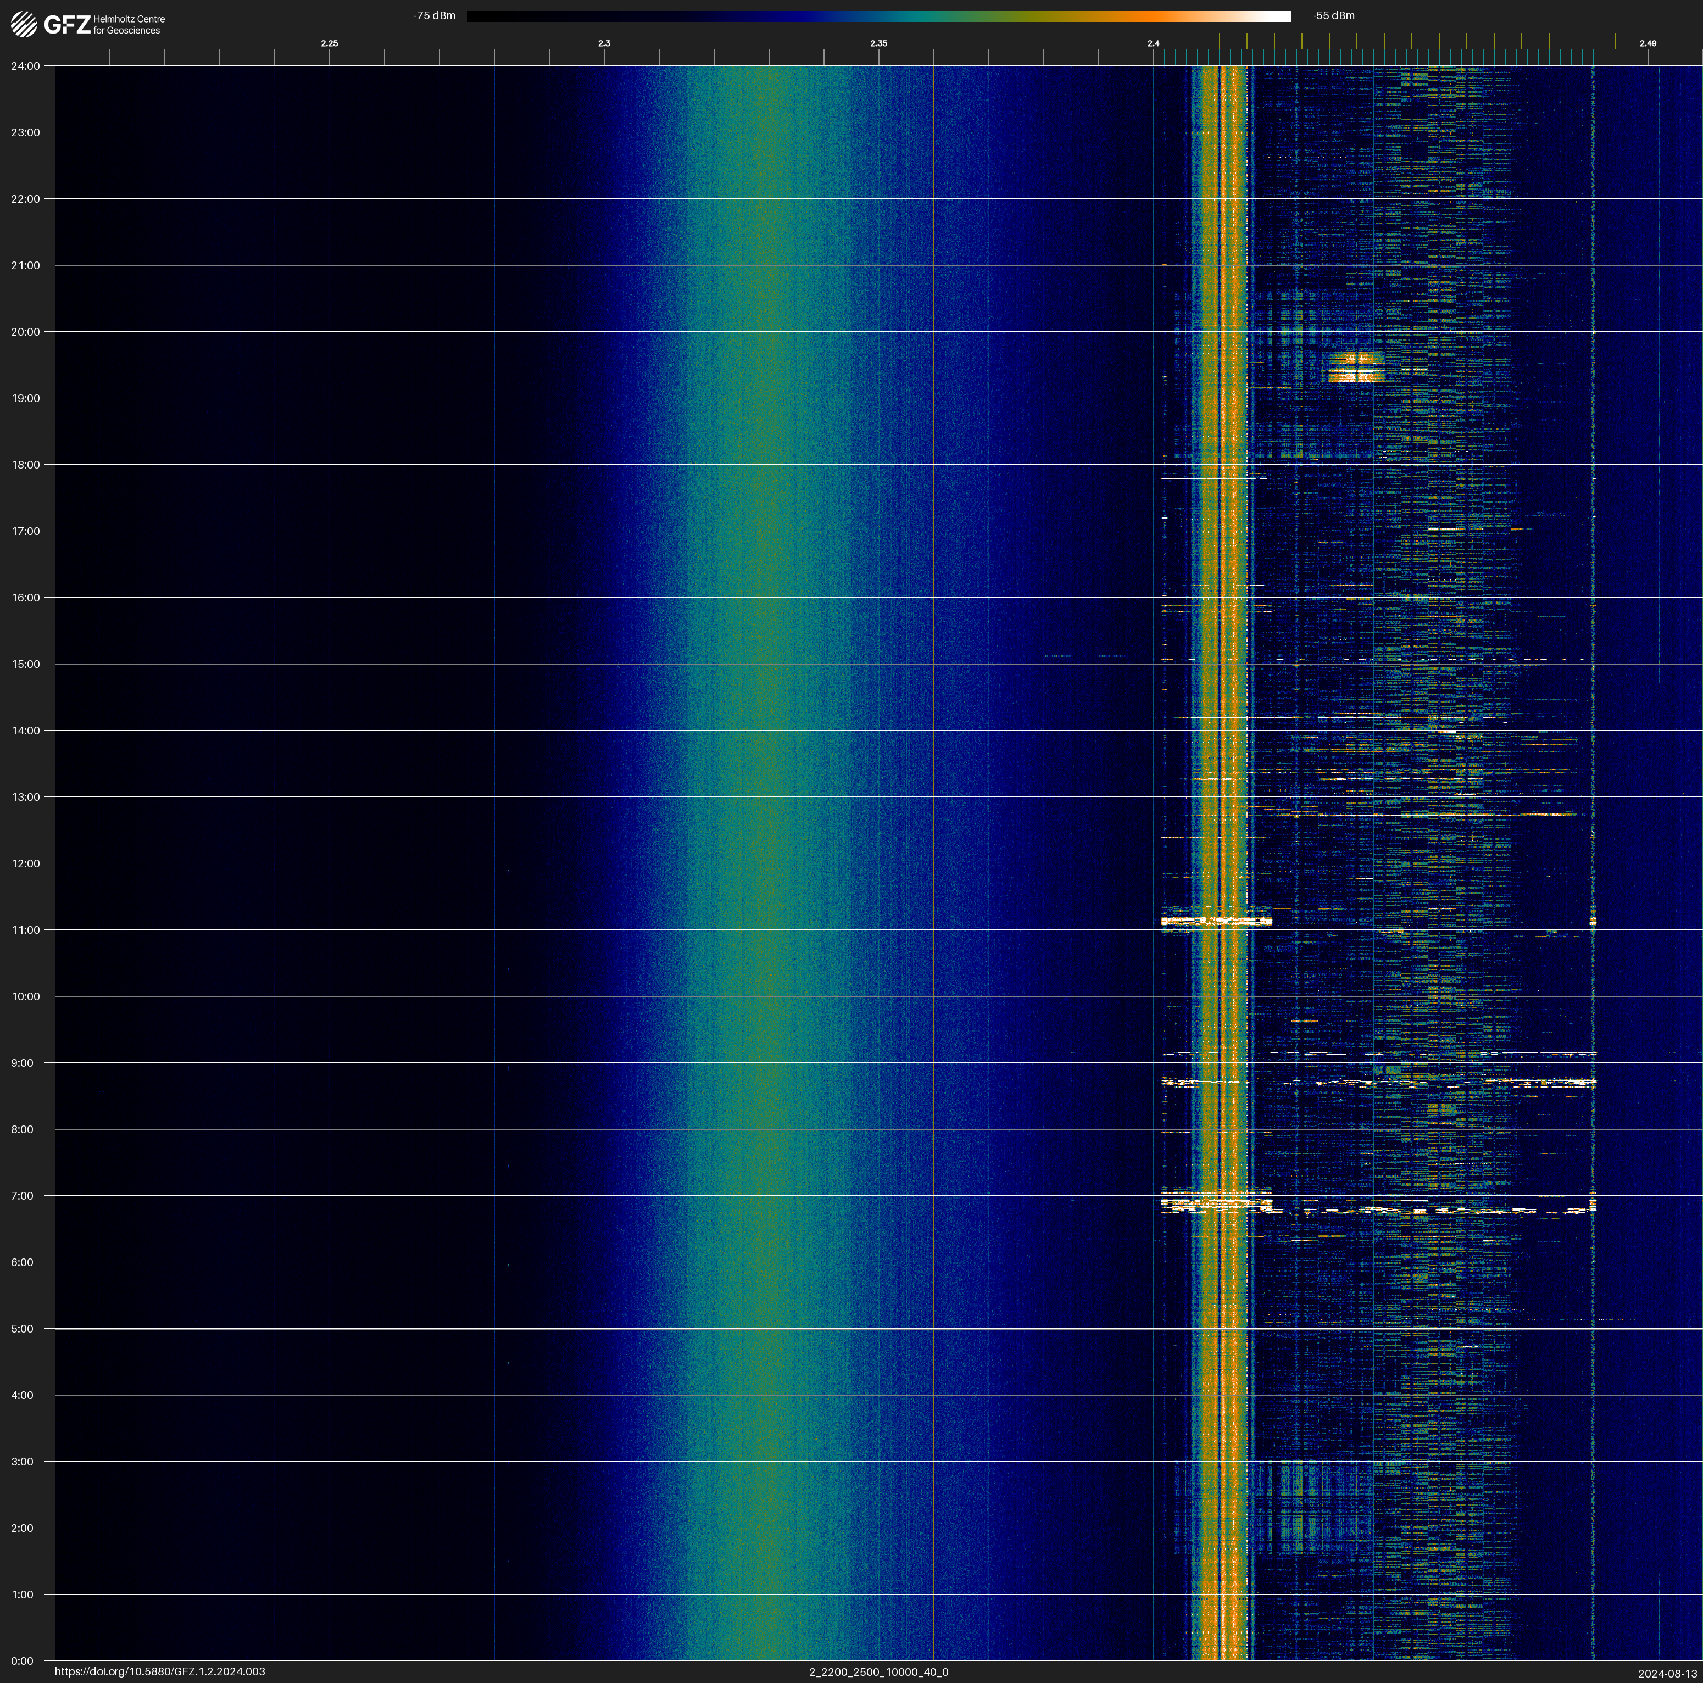Click the 2_2200_2500_10000_40_0 filename caption
The image size is (1703, 1683).
click(x=878, y=1671)
